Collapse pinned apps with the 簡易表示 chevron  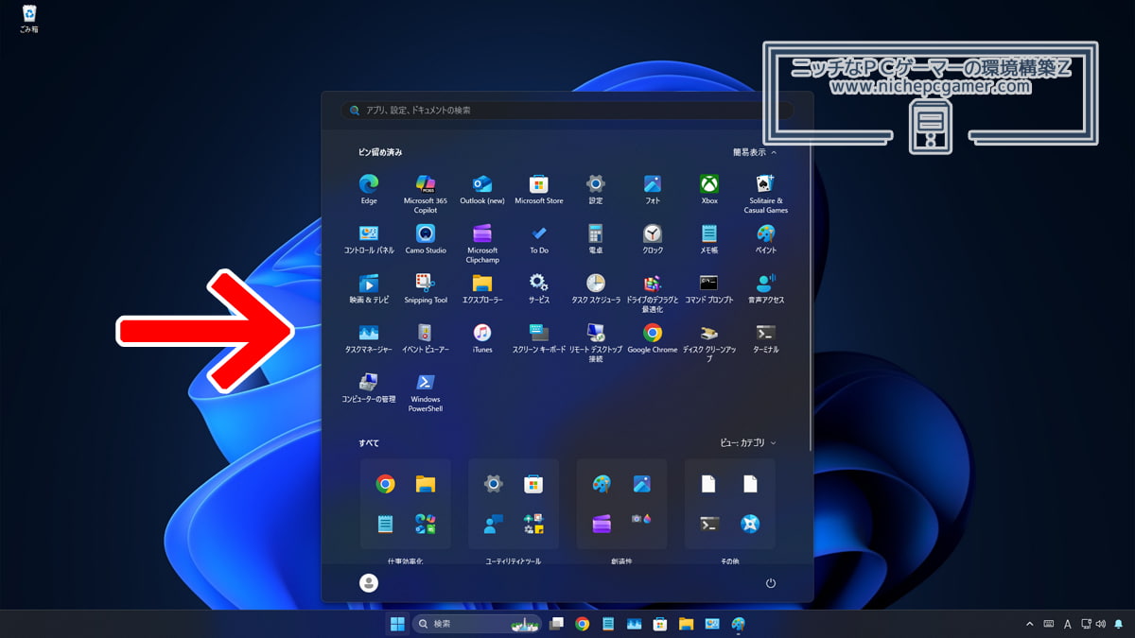click(756, 152)
